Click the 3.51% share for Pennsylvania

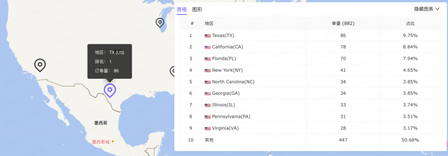(410, 117)
